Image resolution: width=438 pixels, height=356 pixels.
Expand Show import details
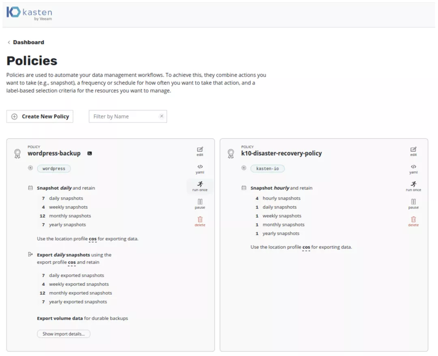pyautogui.click(x=64, y=334)
